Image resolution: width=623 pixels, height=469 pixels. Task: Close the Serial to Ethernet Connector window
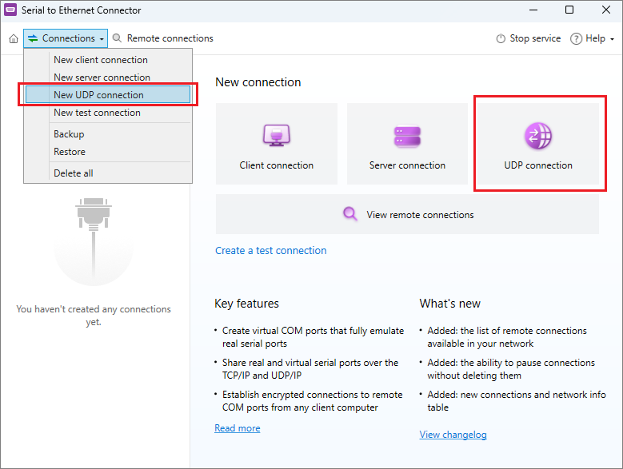(606, 10)
